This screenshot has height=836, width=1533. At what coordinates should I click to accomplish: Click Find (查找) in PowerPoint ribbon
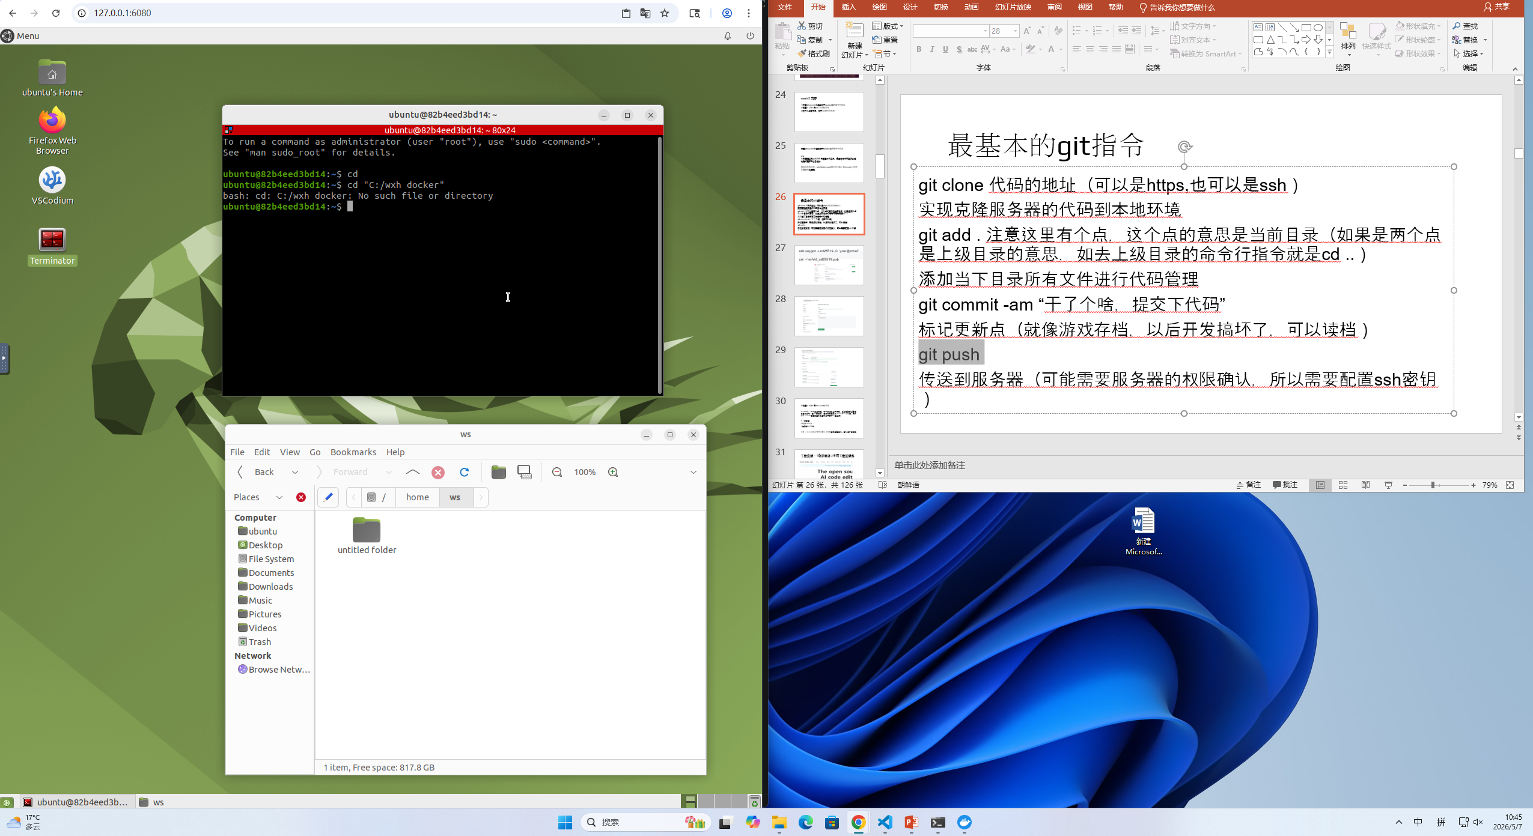(x=1465, y=26)
